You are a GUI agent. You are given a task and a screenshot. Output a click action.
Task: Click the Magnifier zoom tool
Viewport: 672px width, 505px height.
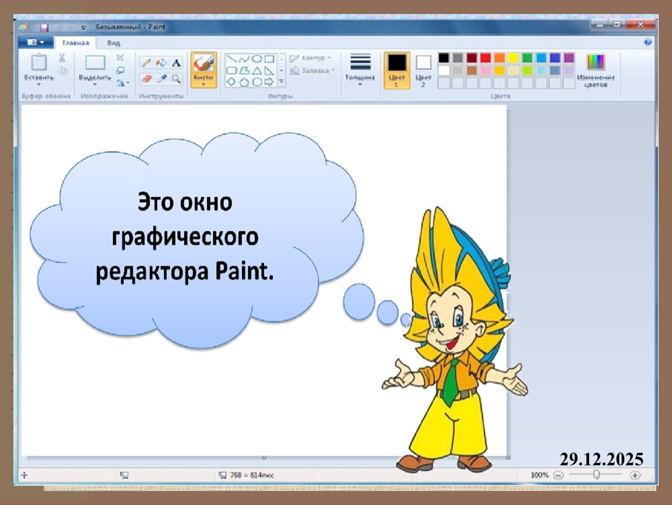176,78
